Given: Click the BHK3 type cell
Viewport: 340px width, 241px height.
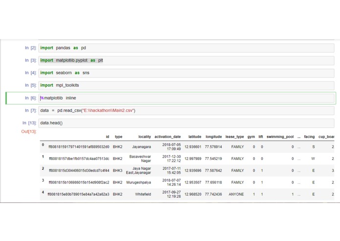Looking at the screenshot, I should (x=117, y=171).
